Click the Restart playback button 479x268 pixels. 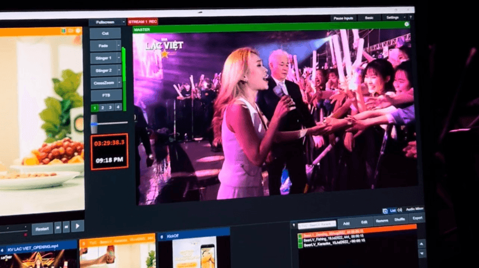pos(42,228)
